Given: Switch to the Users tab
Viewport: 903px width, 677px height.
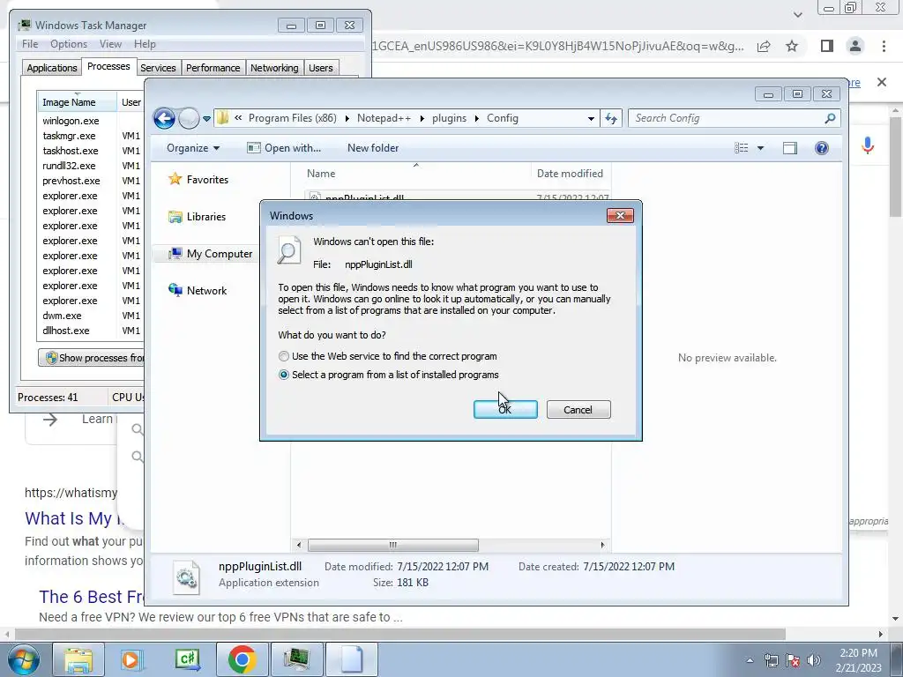Looking at the screenshot, I should (321, 68).
